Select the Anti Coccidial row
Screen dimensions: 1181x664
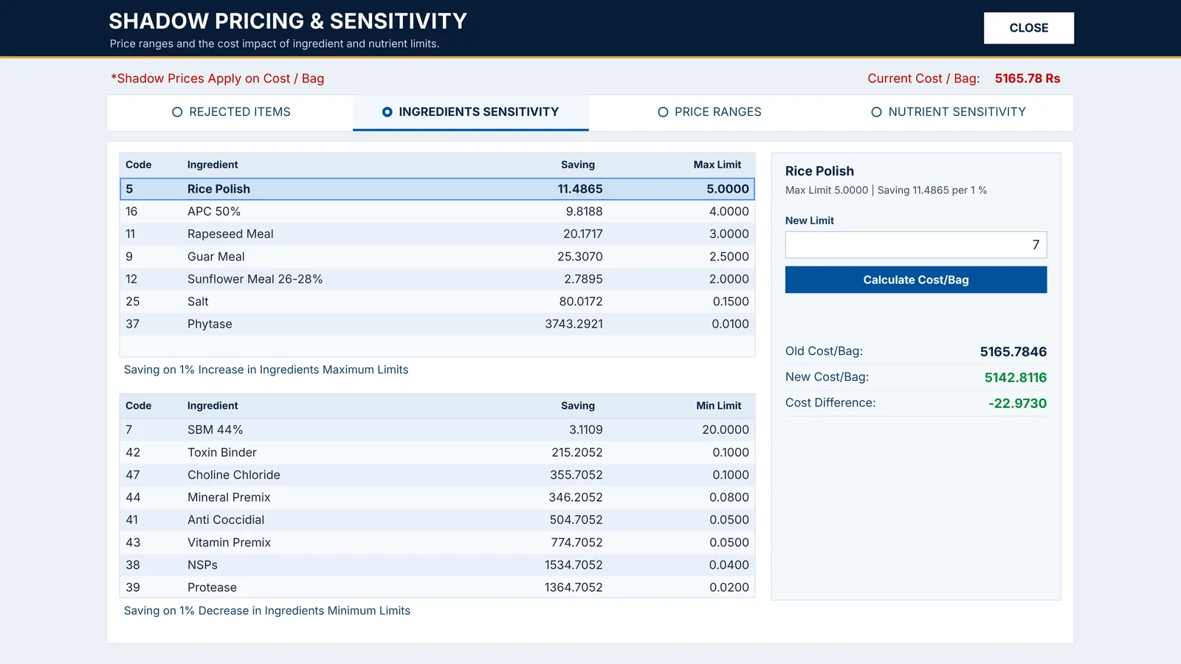(x=437, y=520)
